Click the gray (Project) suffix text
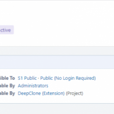 coord(75,93)
